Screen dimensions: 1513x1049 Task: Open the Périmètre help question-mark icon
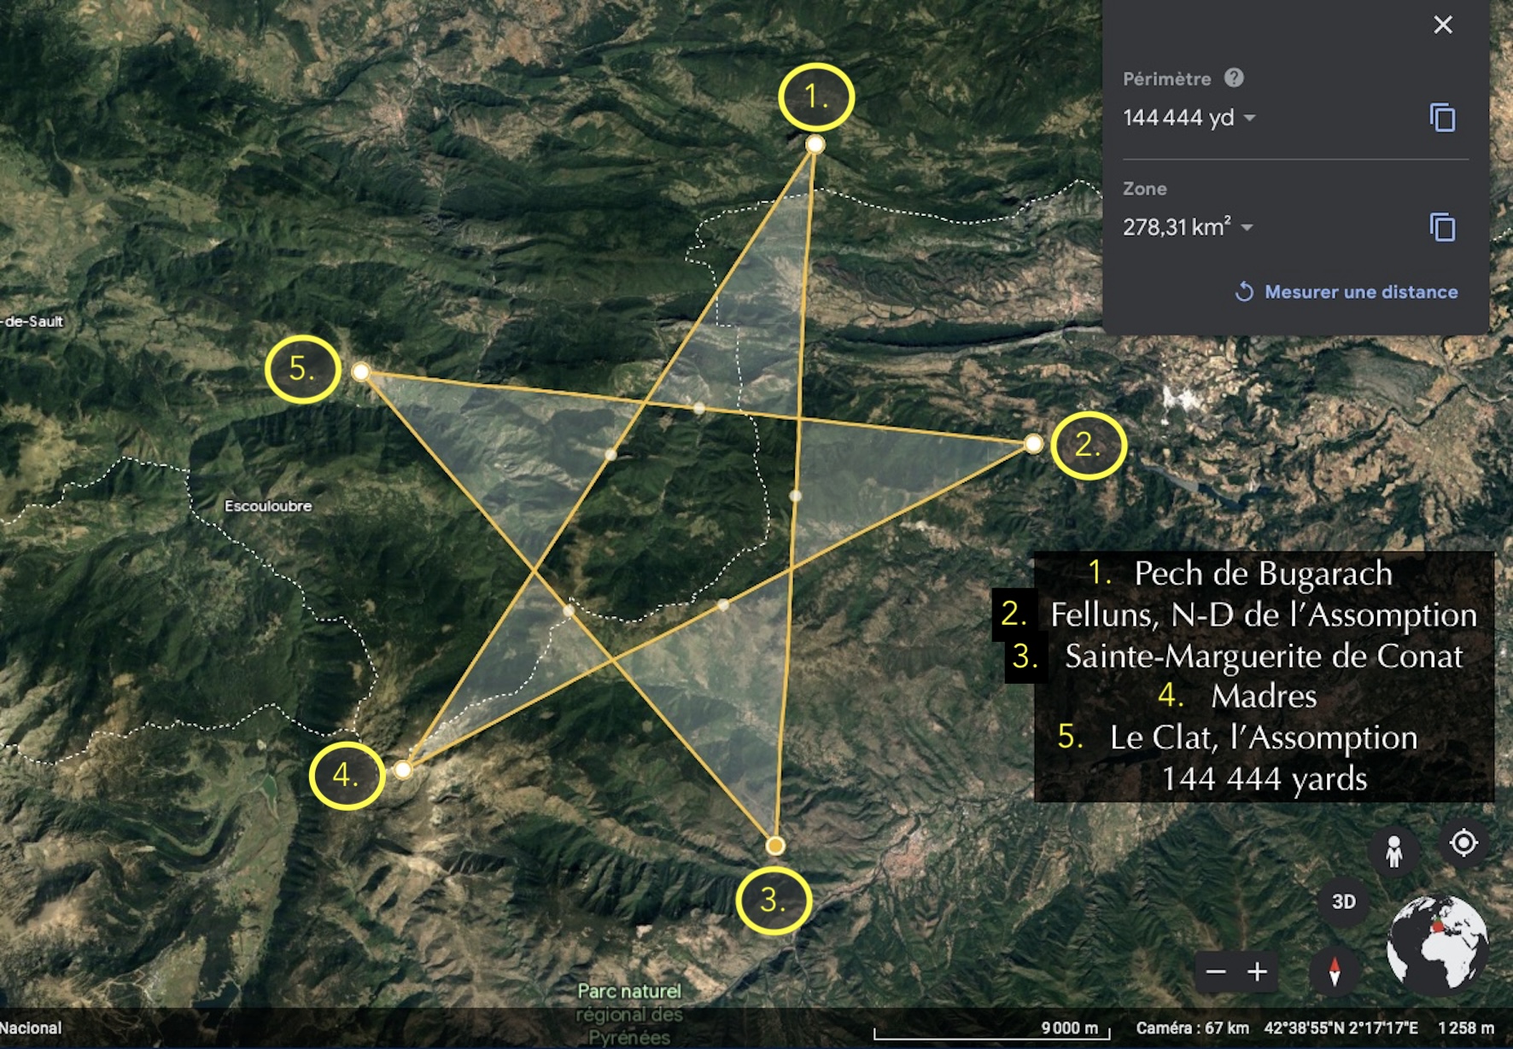pyautogui.click(x=1234, y=78)
